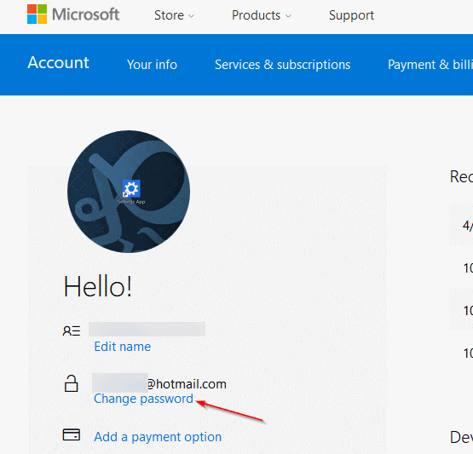Open the Payment & billing tab

430,65
